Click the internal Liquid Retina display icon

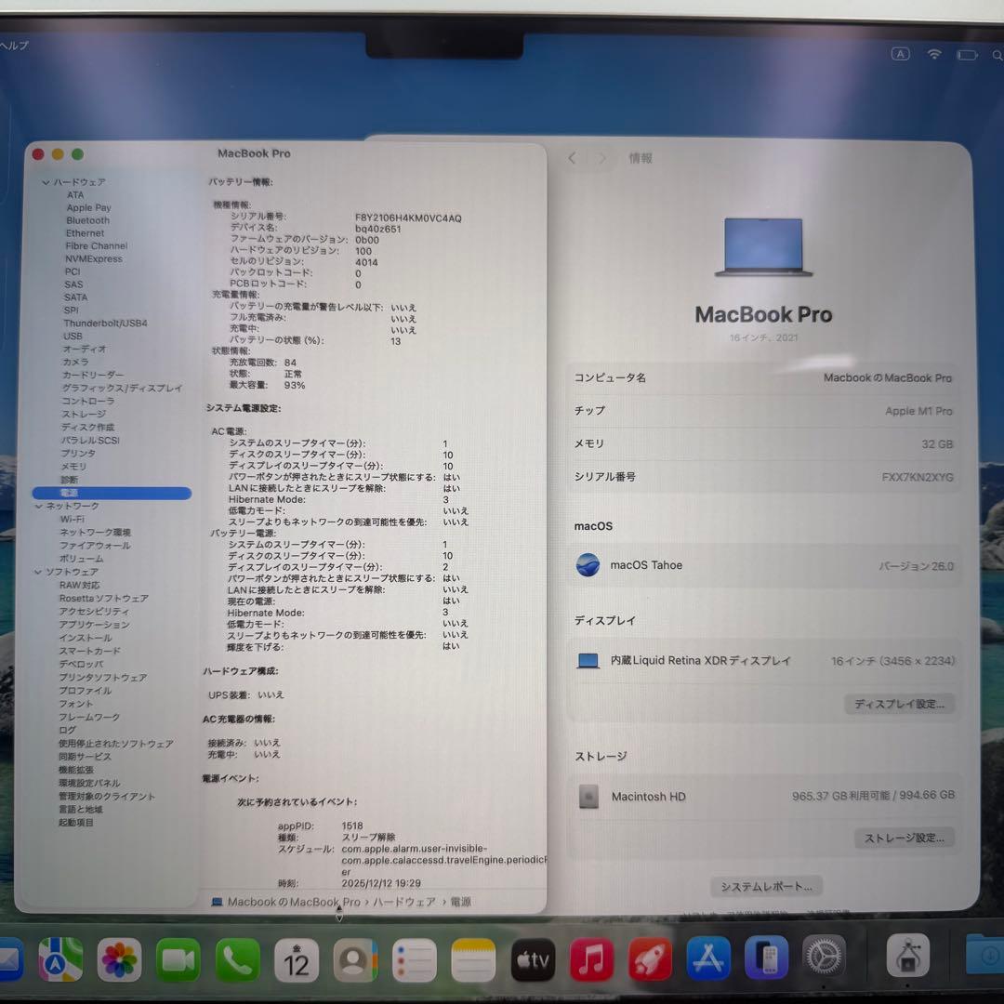pos(588,660)
